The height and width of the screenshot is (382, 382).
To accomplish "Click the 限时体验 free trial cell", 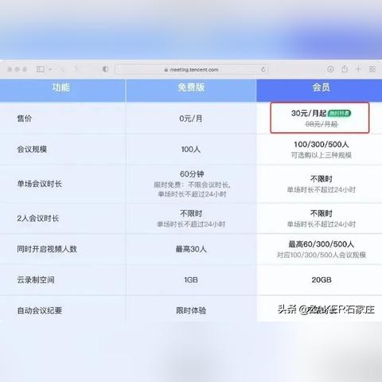I will point(191,310).
